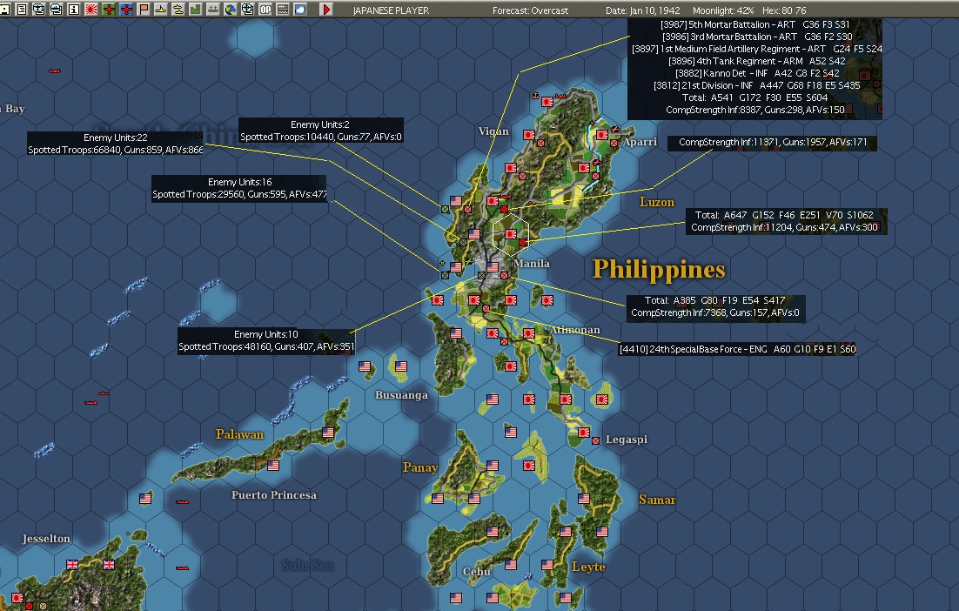Click the 'Forecast: Overcast' status text
The height and width of the screenshot is (611, 959).
[x=530, y=10]
